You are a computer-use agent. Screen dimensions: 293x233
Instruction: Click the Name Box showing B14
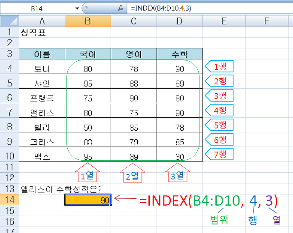37,9
